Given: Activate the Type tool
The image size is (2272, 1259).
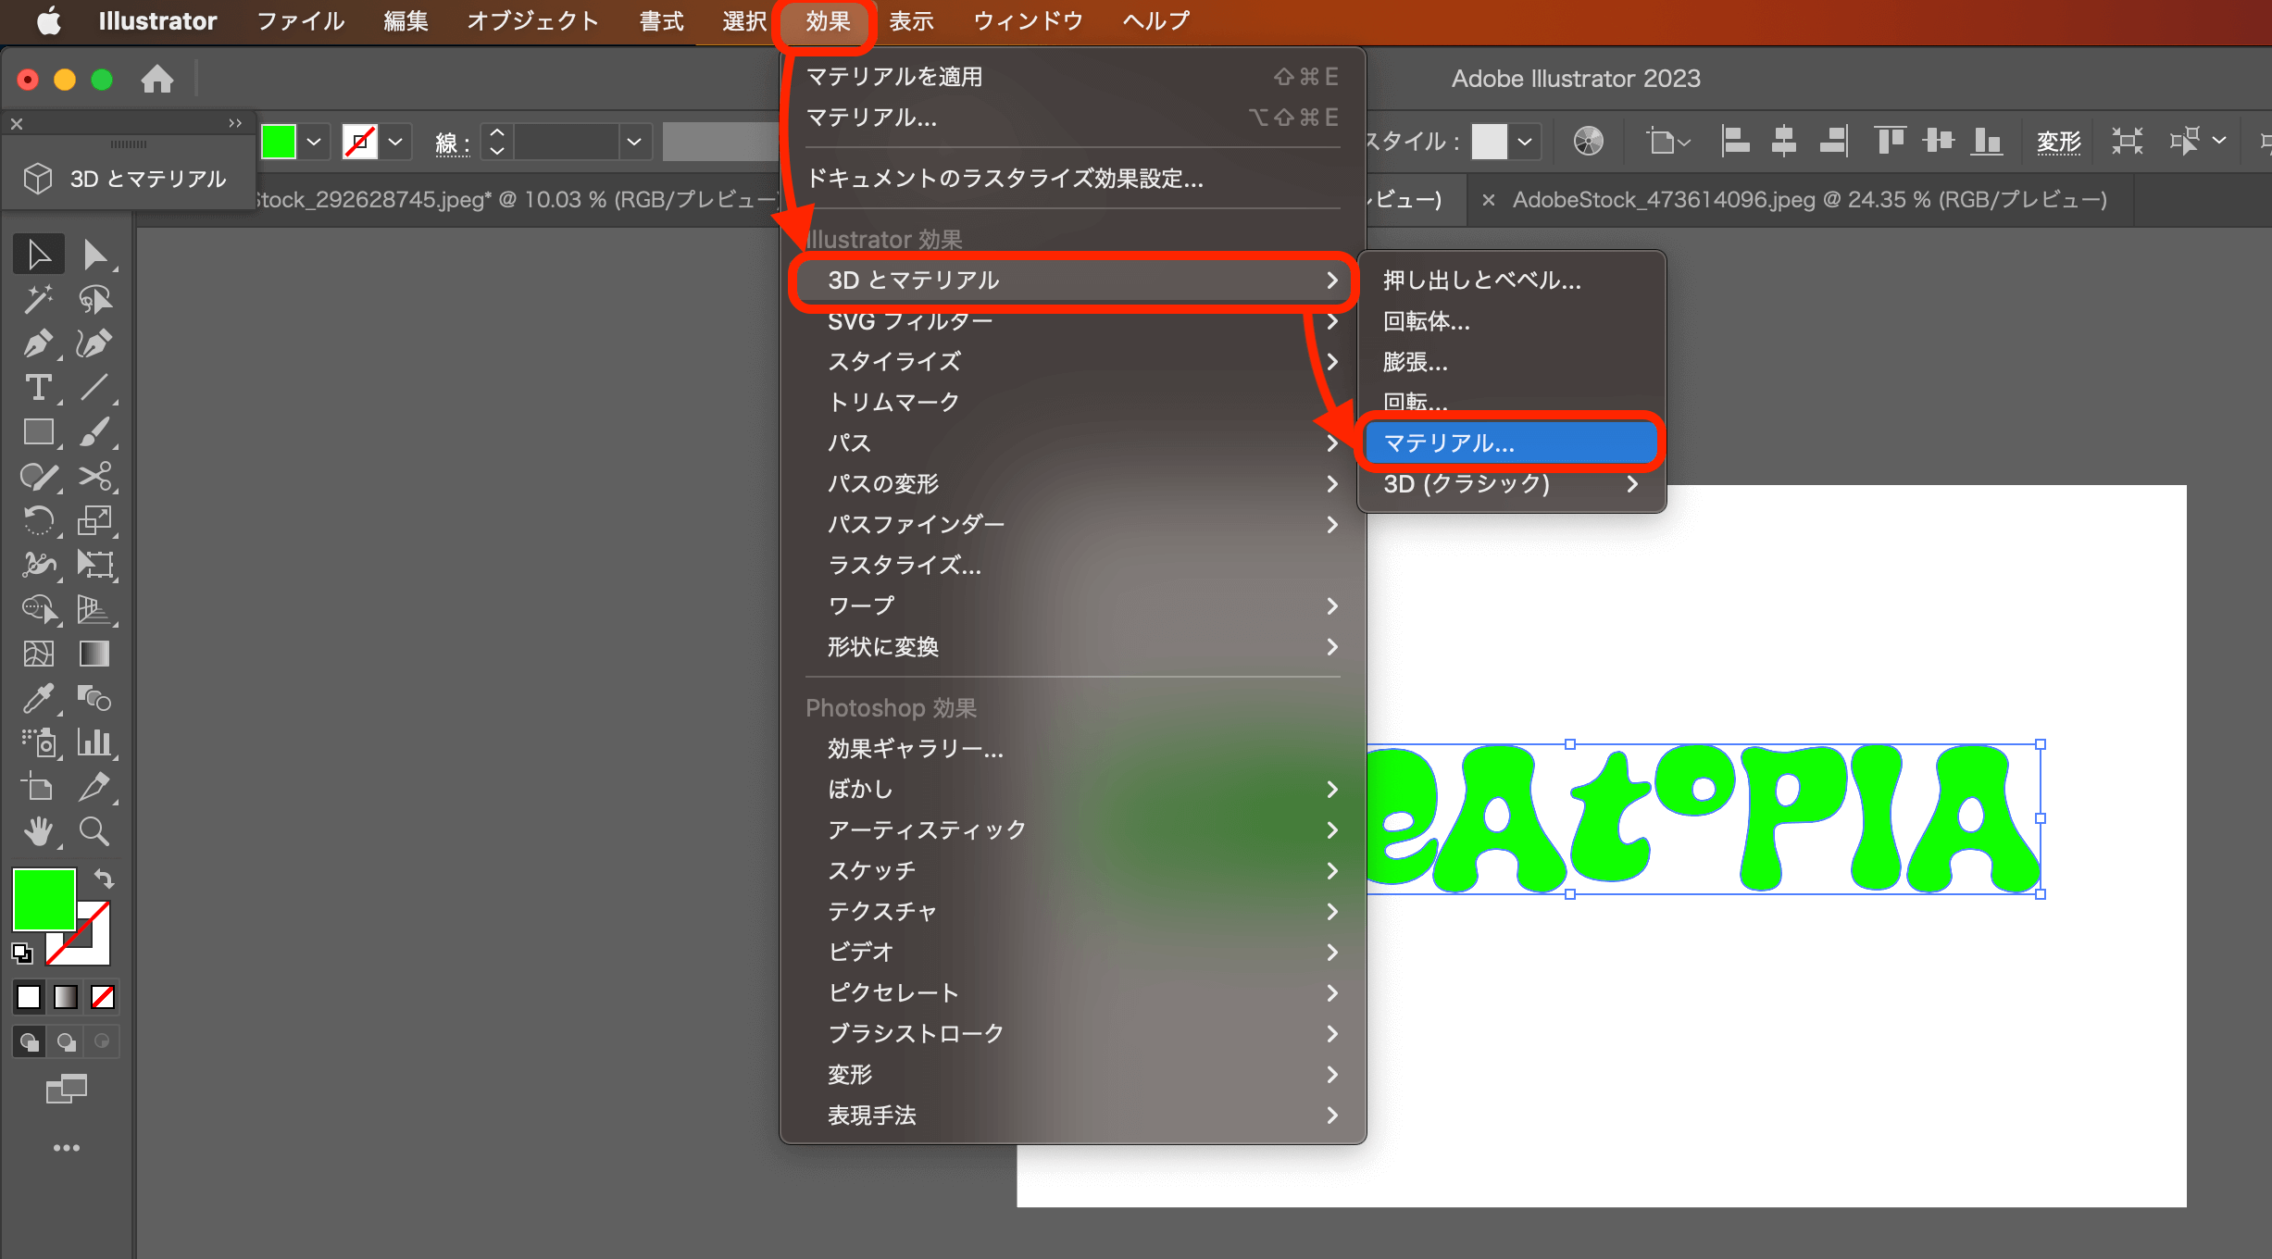Looking at the screenshot, I should (x=39, y=389).
